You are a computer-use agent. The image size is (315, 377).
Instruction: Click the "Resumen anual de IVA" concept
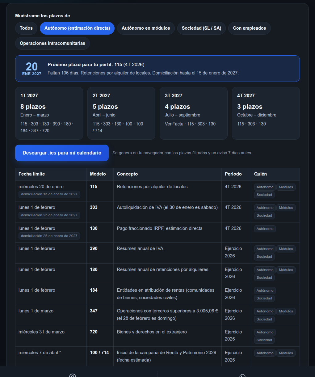tap(140, 248)
